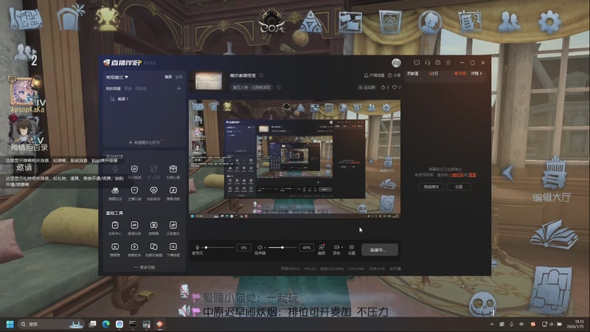Screen dimensions: 590x332
Task: Open the friends icon in the game top bar
Action: (509, 22)
